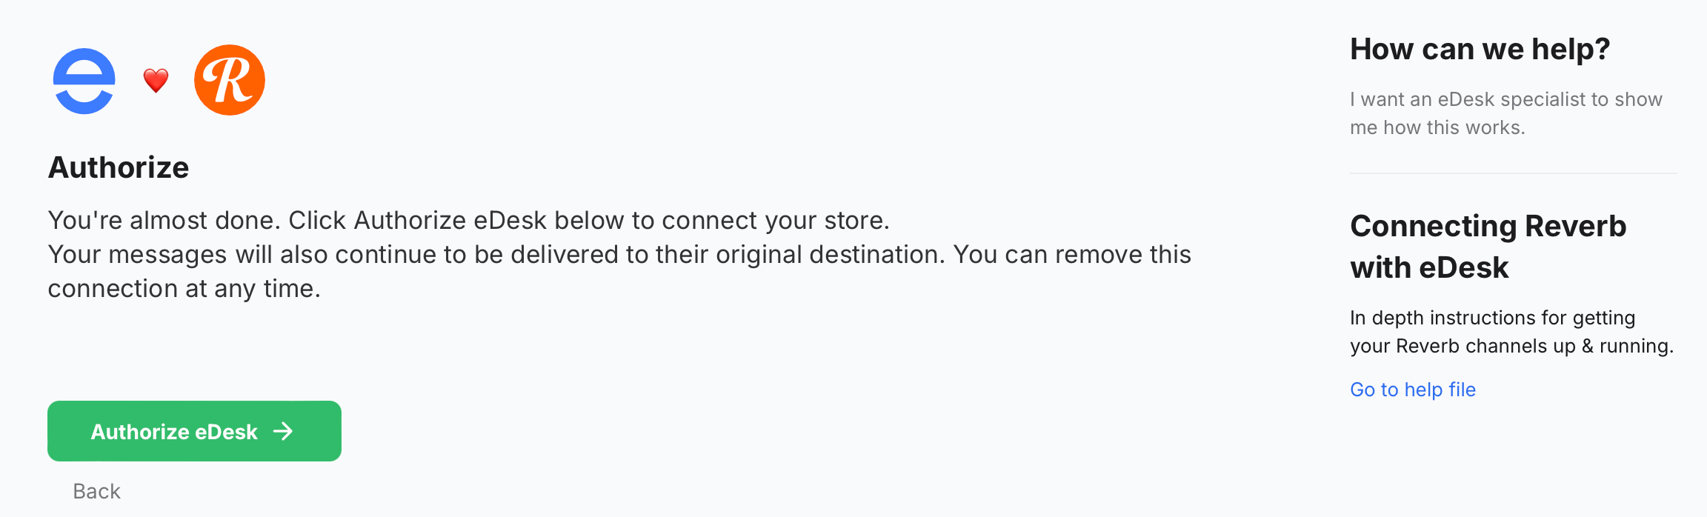This screenshot has width=1707, height=517.
Task: Select the in-depth instructions description text
Action: click(x=1511, y=330)
